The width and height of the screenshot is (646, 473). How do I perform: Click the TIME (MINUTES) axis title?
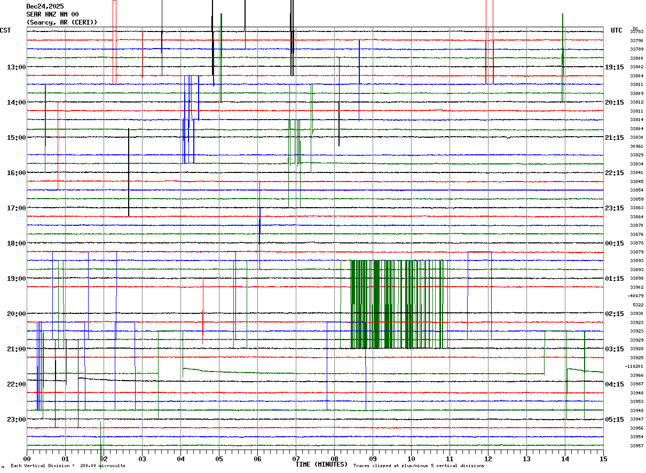(321, 464)
